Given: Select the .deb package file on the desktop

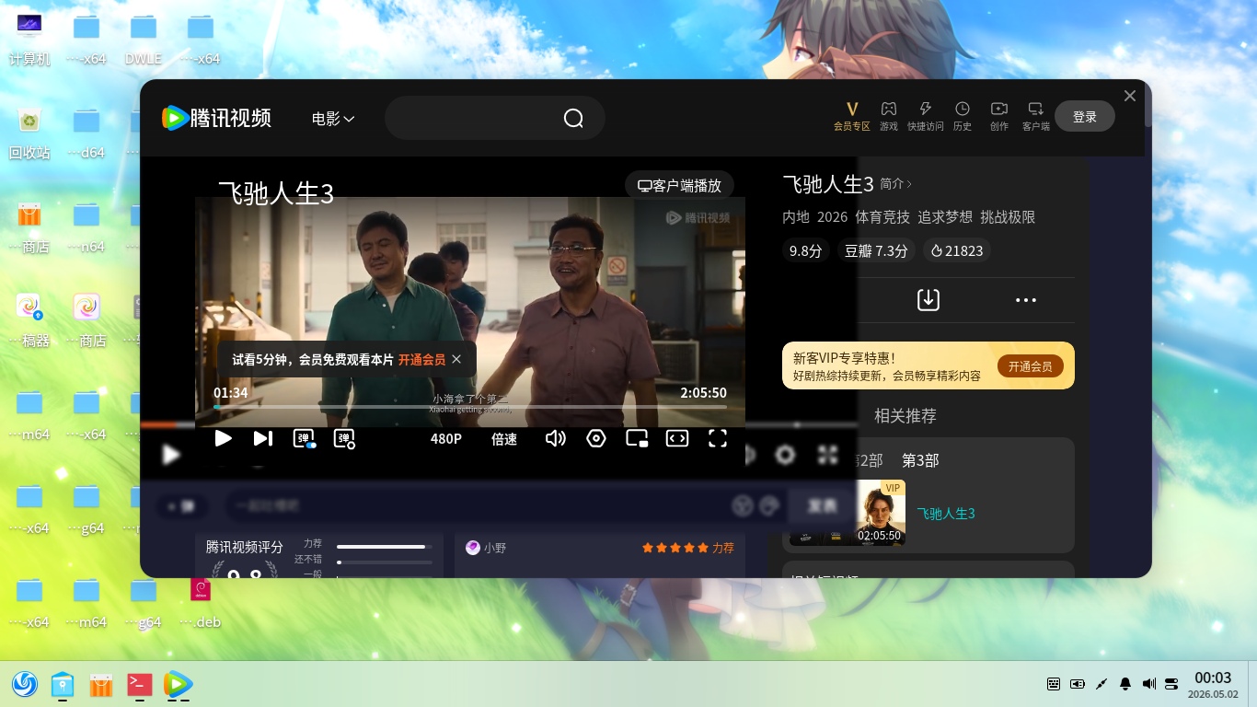Looking at the screenshot, I should coord(201,602).
